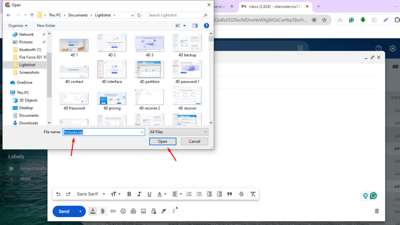The image size is (400, 225).
Task: Attach files with the paperclip icon
Action: click(x=103, y=211)
